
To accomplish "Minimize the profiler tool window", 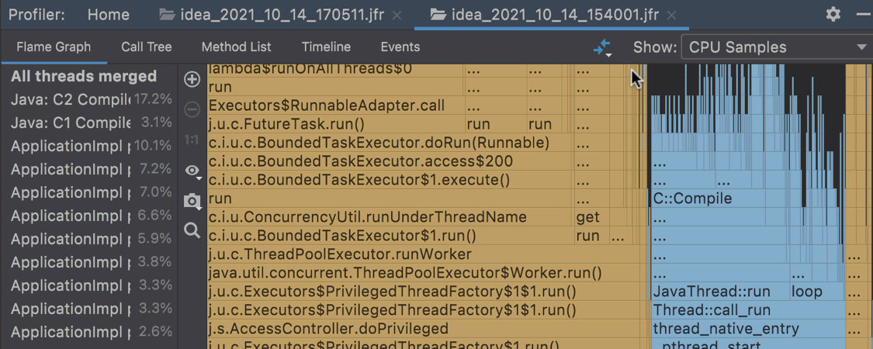I will point(864,14).
